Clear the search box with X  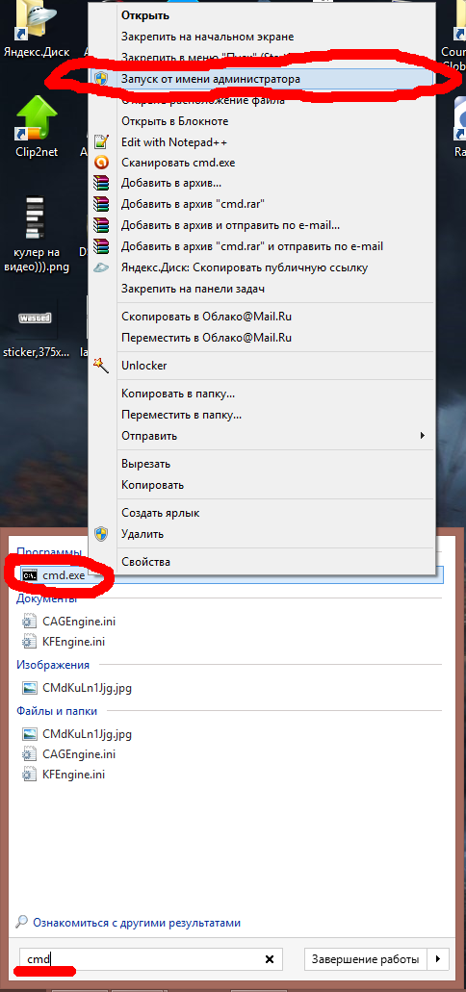coord(270,959)
